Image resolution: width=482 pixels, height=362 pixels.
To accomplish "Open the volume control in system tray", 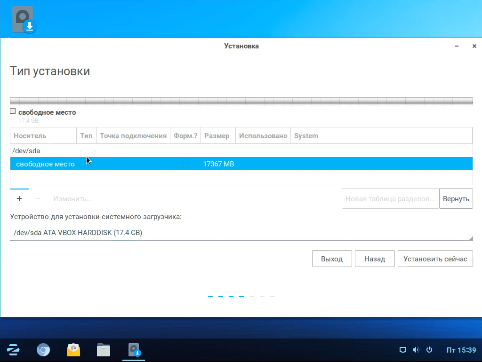I will (416, 350).
